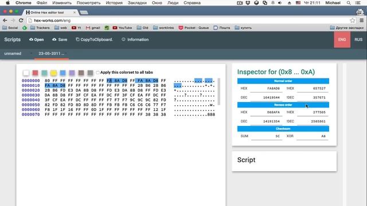Screen dimensions: 367x206
Task: Switch language to RUS
Action: (x=358, y=39)
